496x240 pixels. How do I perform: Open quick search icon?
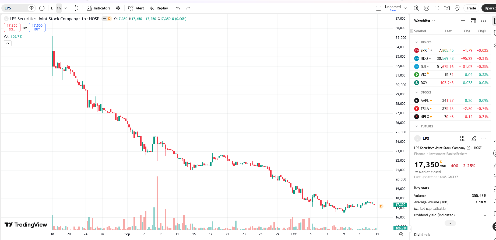[416, 8]
